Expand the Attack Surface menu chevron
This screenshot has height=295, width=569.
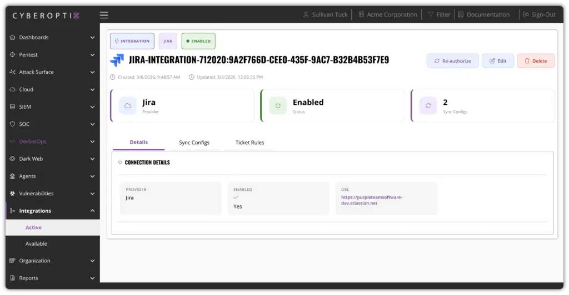point(92,72)
